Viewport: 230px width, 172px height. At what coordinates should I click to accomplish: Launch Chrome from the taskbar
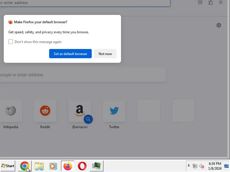tap(25, 166)
